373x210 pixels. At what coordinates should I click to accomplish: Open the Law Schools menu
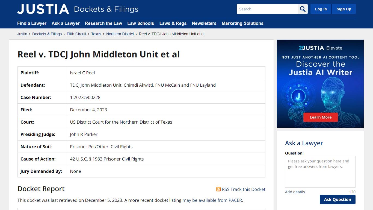pos(141,23)
